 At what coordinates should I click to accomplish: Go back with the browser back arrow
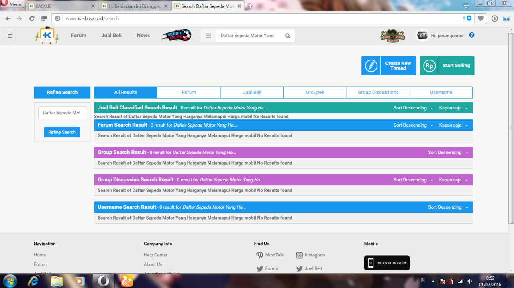8,18
